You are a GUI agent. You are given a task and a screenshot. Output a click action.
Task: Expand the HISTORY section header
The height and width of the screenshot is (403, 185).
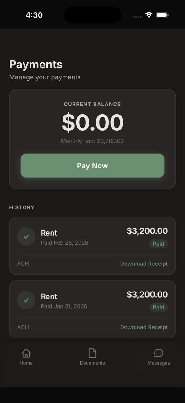22,207
